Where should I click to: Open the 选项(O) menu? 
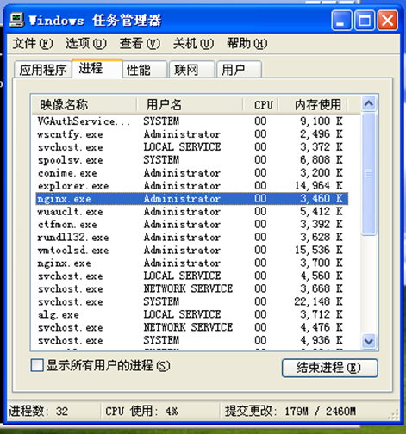coord(86,44)
